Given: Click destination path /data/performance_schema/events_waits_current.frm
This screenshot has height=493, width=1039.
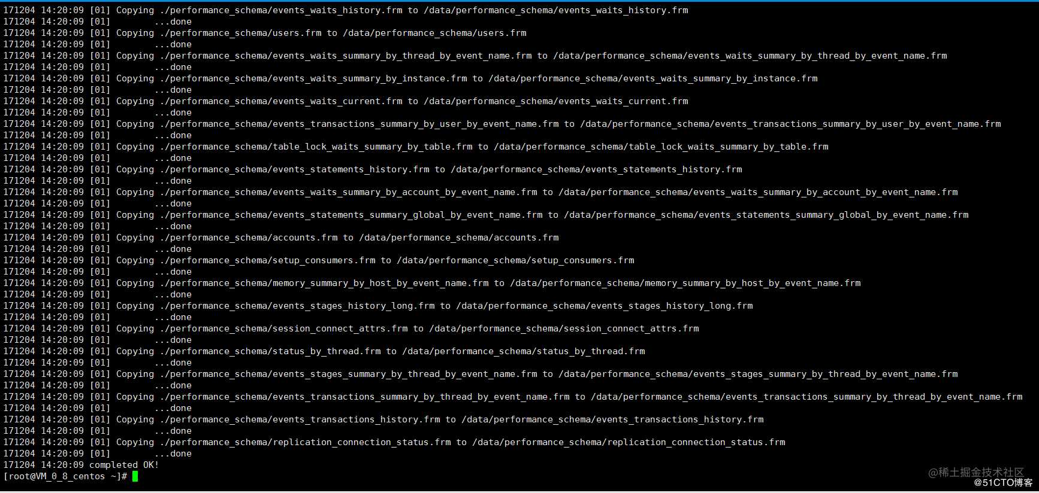Looking at the screenshot, I should pos(556,101).
